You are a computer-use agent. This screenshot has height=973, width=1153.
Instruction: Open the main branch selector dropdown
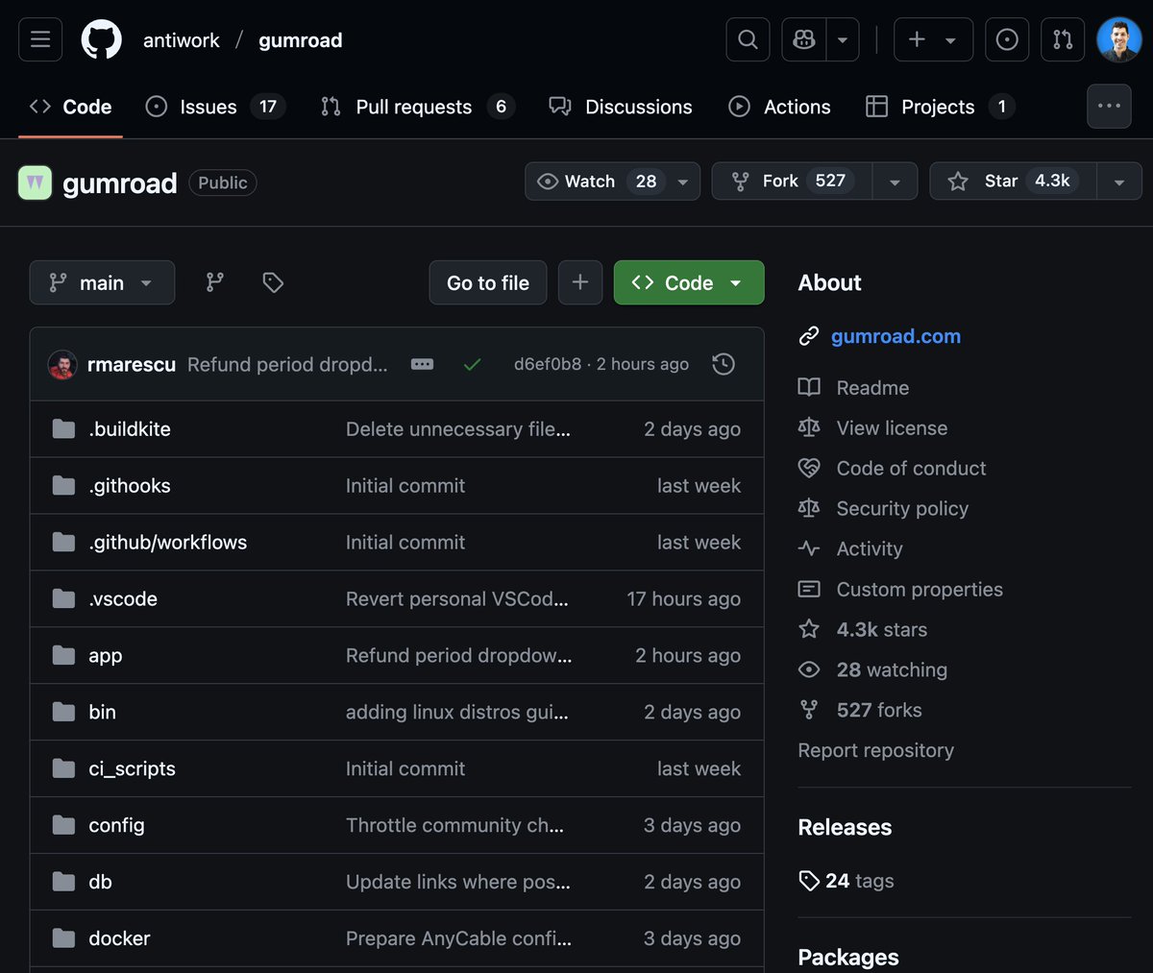click(x=102, y=282)
